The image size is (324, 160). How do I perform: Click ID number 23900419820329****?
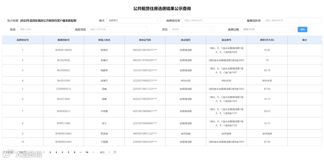coord(145,142)
